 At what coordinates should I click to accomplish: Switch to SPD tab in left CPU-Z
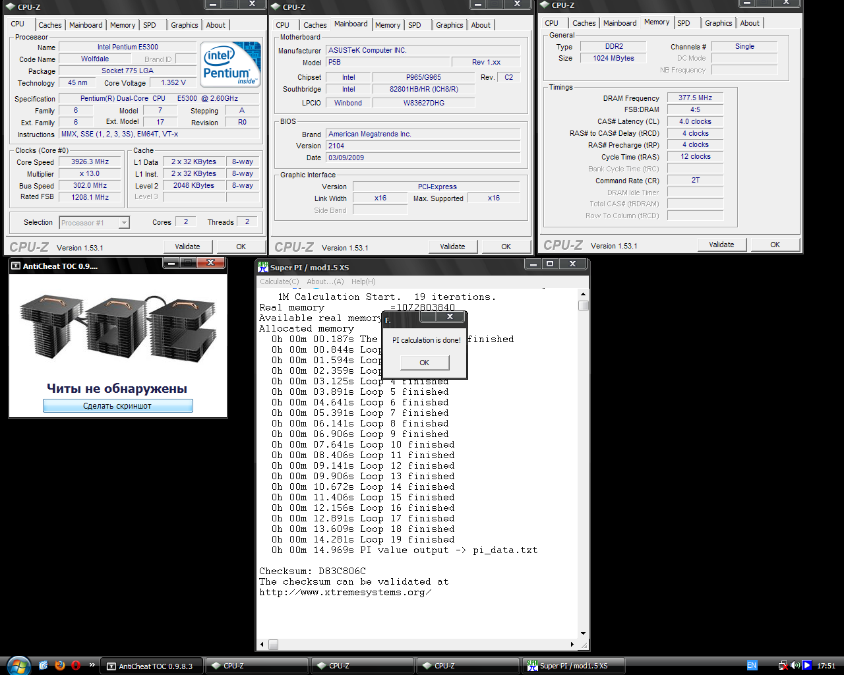click(150, 25)
